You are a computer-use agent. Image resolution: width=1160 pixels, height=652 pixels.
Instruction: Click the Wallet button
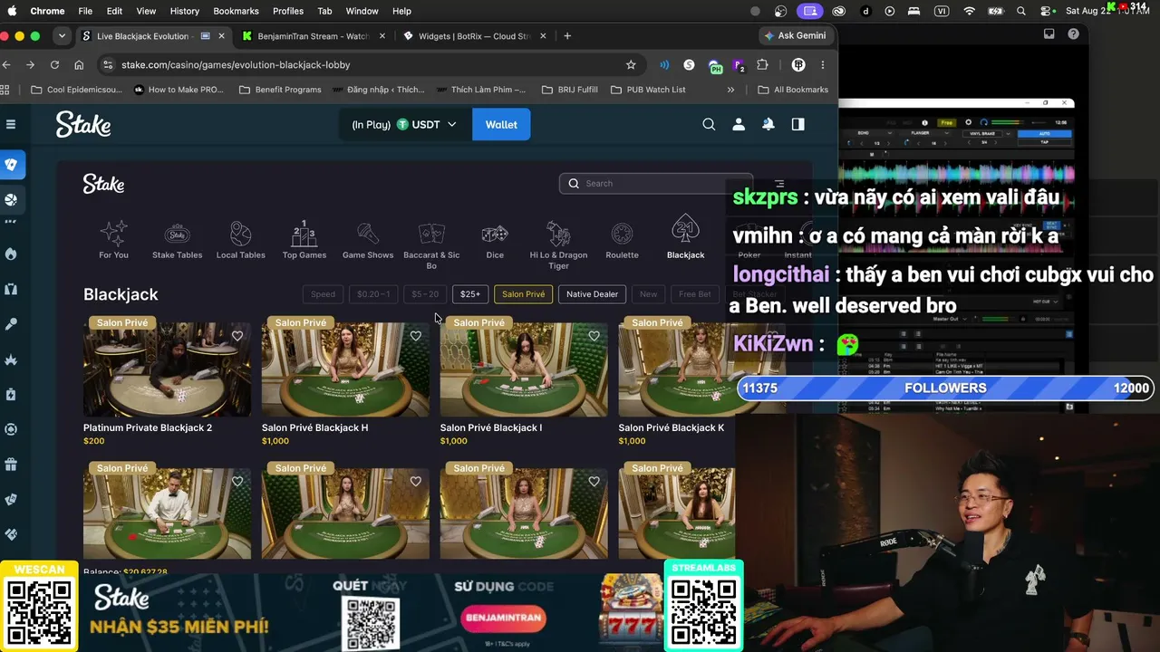tap(501, 124)
